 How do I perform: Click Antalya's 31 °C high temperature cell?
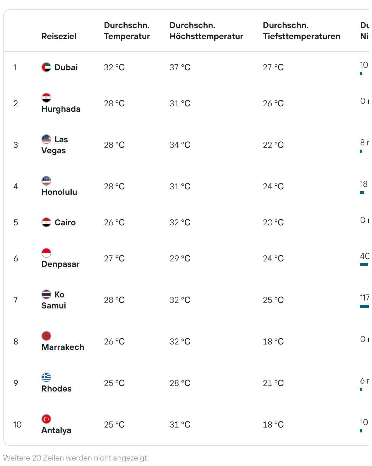180,424
